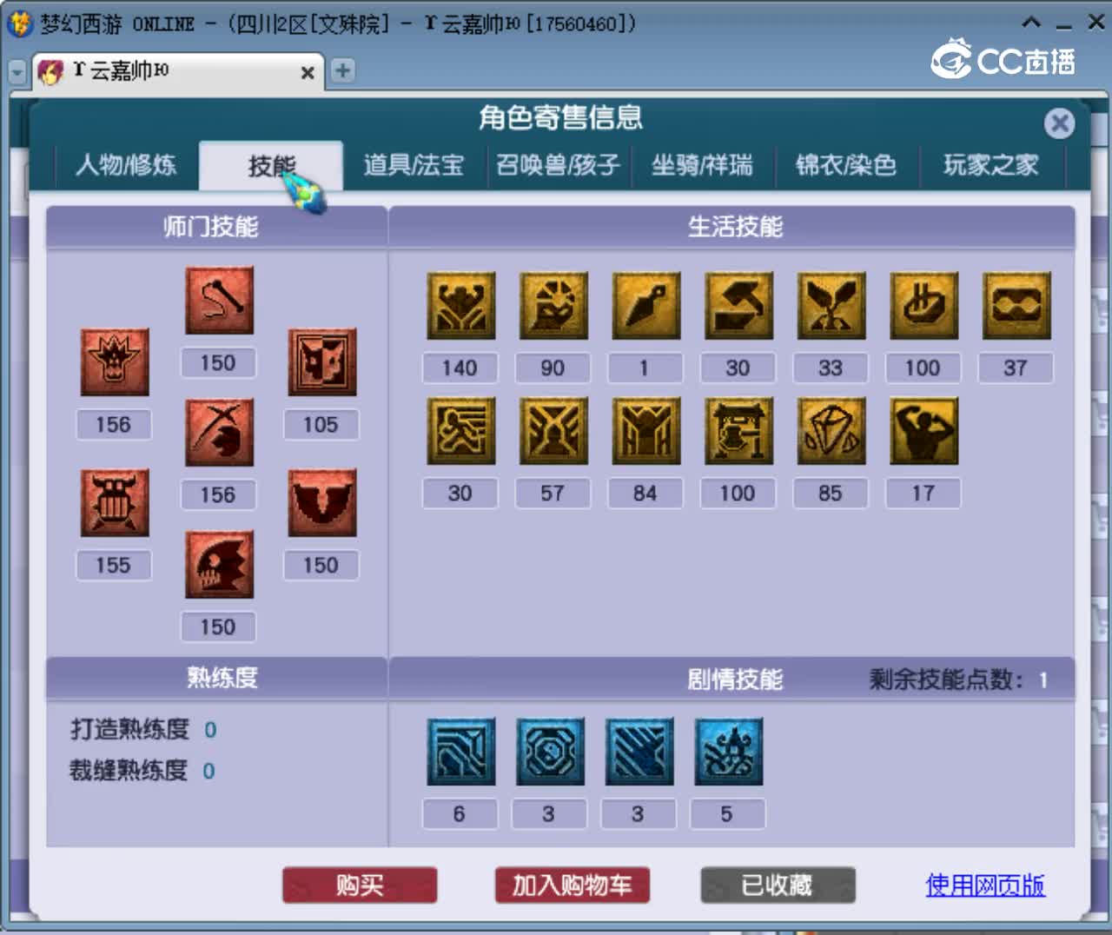Select the hammer-and-anvil life skill icon above the first-row 30
Viewport: 1112px width, 935px height.
point(738,306)
